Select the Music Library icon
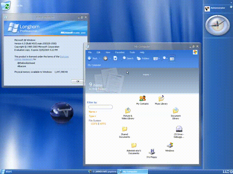 161,100
